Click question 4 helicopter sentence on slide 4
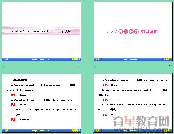 [x=135, y=80]
